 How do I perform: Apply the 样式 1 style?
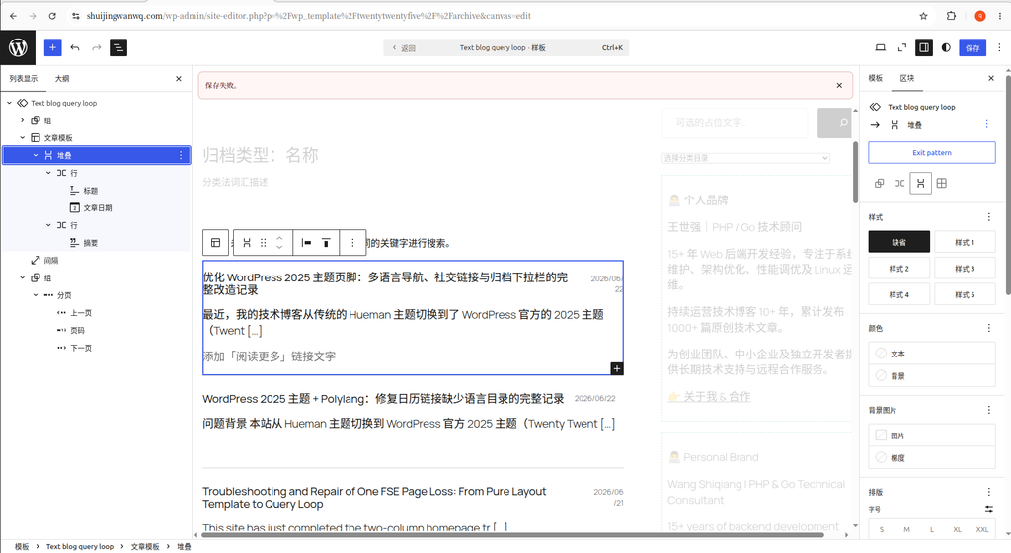(x=965, y=242)
